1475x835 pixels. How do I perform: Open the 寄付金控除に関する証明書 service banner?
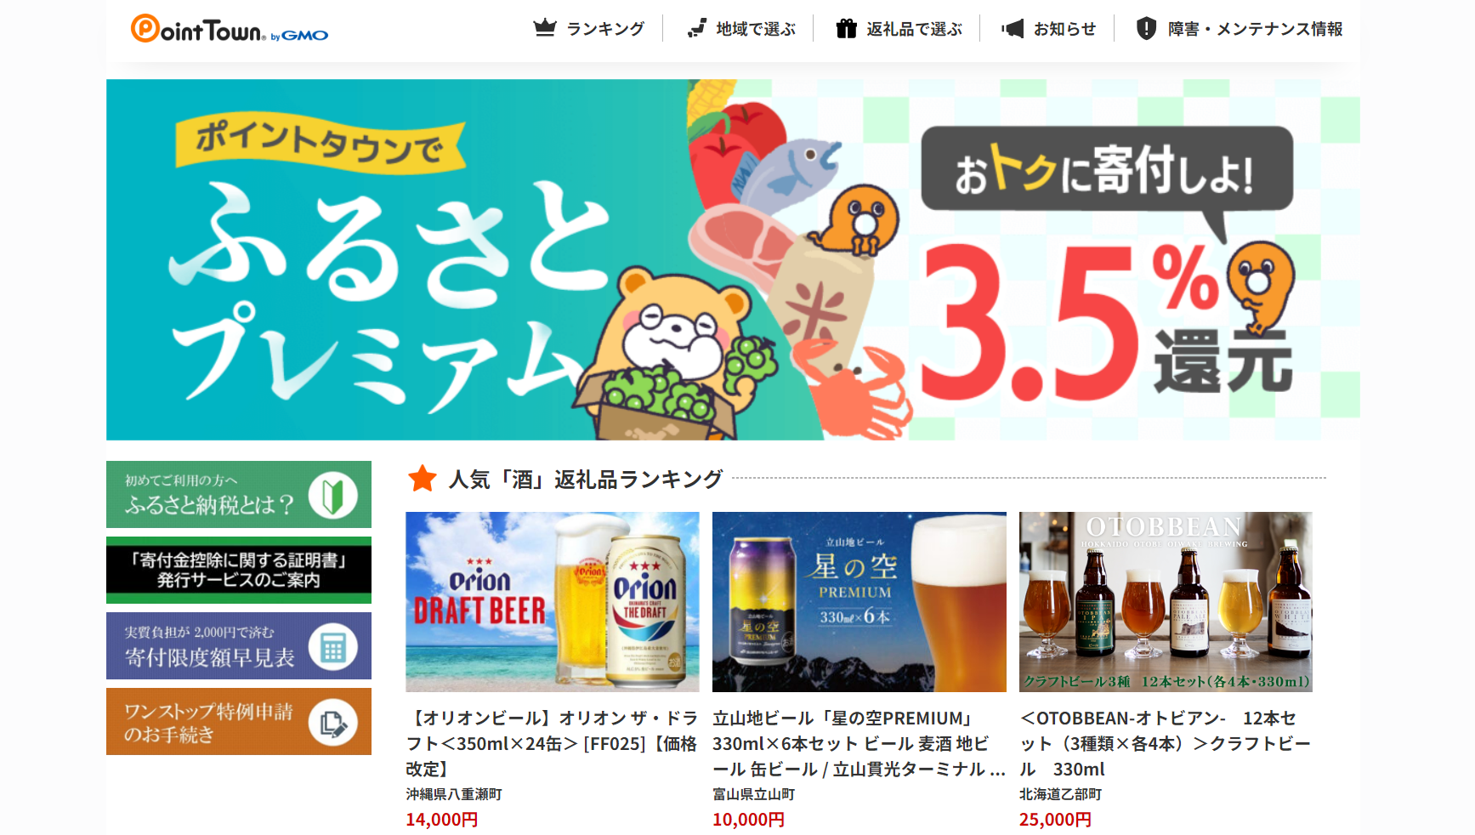(x=239, y=570)
